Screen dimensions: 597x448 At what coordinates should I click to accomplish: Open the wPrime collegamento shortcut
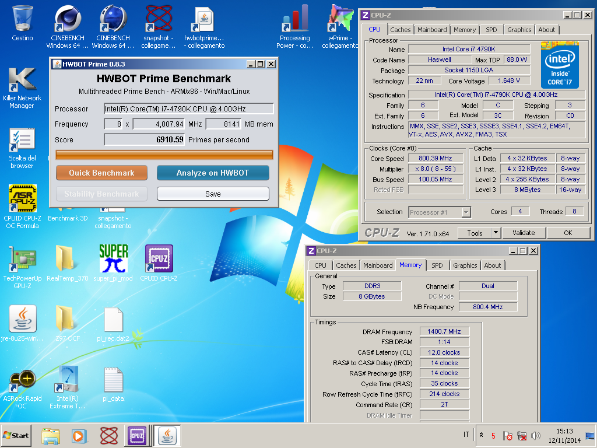point(340,27)
